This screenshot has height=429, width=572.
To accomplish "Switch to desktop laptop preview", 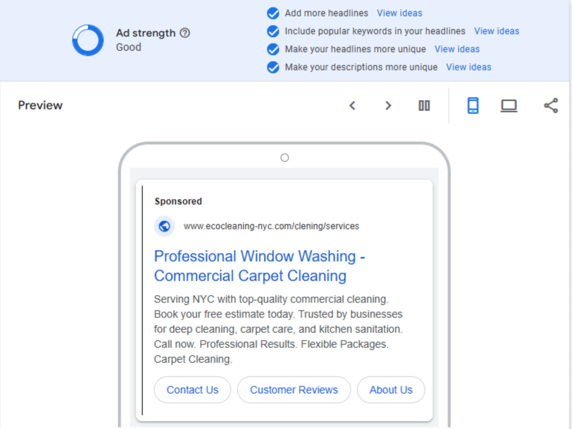I will point(509,106).
